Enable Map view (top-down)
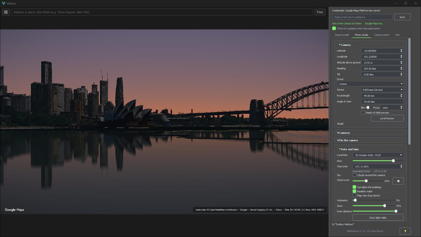The width and height of the screenshot is (421, 237). (x=354, y=195)
